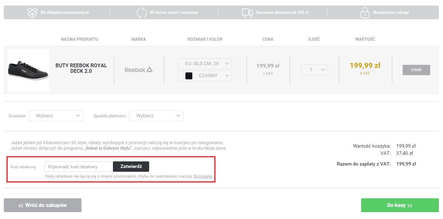Click the Reebok brand logo

138,70
